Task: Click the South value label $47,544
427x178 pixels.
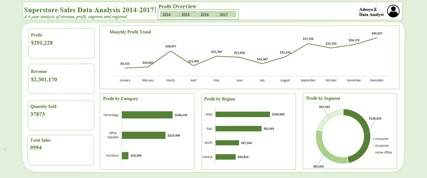Action: pyautogui.click(x=247, y=143)
